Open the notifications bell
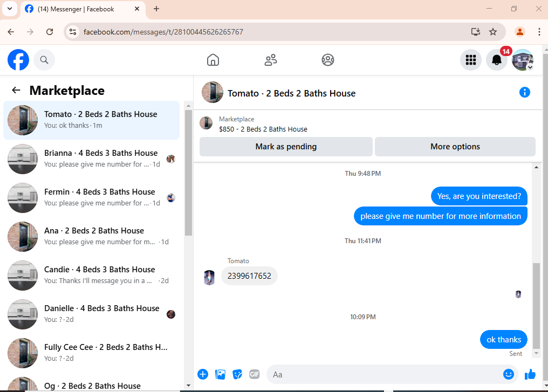548x392 pixels. [x=497, y=60]
